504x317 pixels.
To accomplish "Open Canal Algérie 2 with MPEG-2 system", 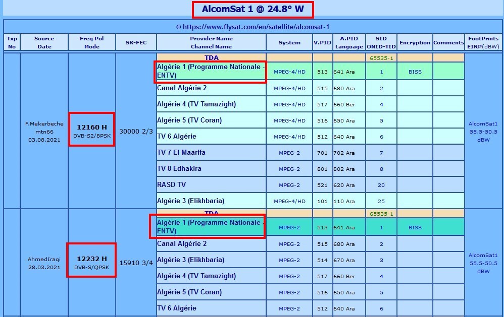I will point(182,243).
